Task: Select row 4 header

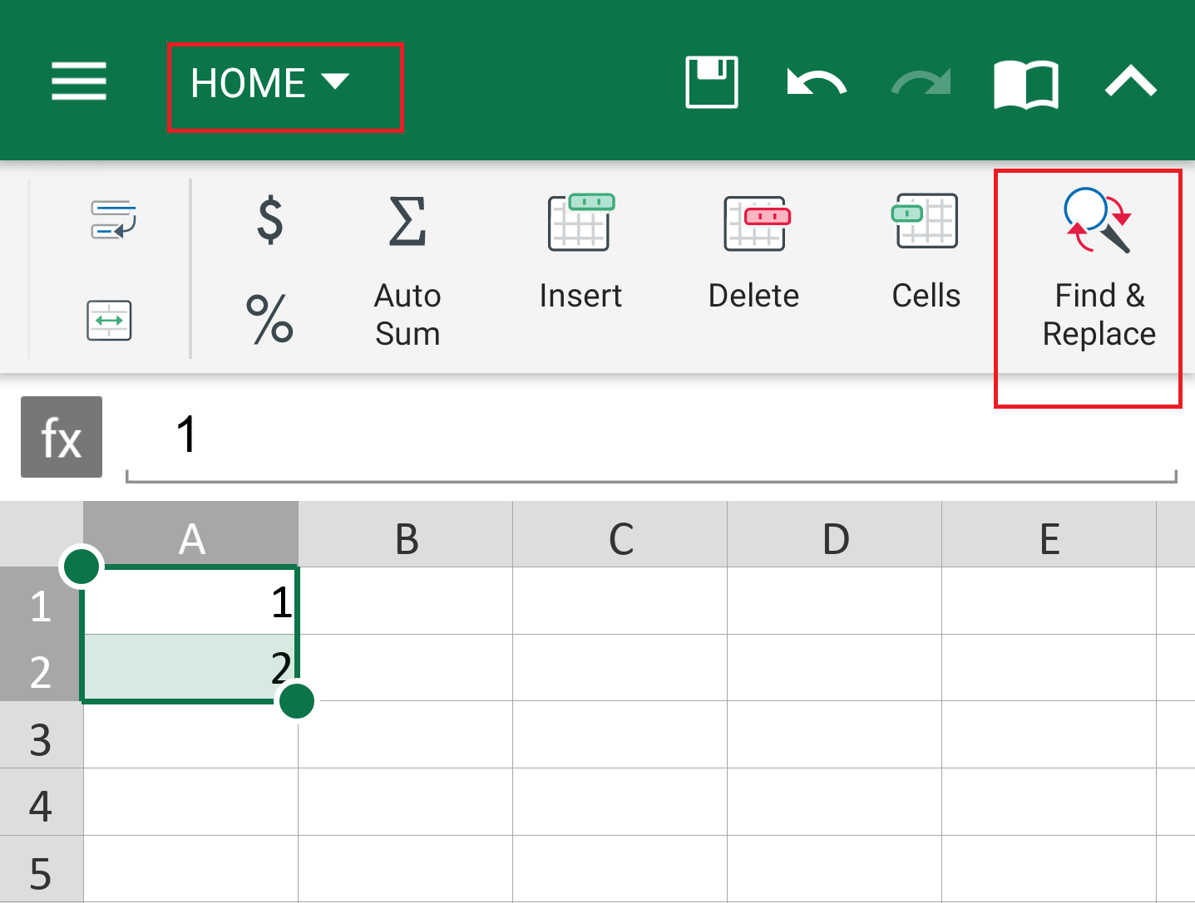Action: coord(42,802)
